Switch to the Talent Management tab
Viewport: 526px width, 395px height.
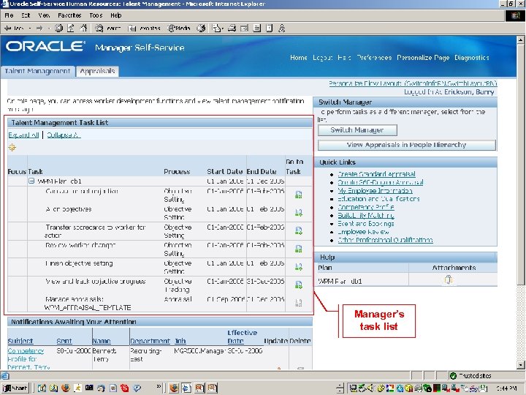pyautogui.click(x=37, y=71)
